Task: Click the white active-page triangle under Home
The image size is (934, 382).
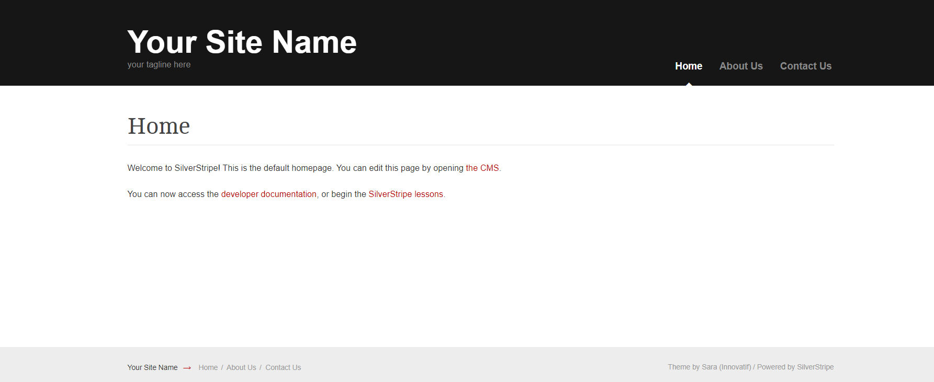Action: tap(689, 84)
